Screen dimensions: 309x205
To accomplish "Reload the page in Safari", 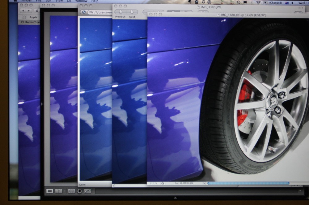I will (x=37, y=11).
